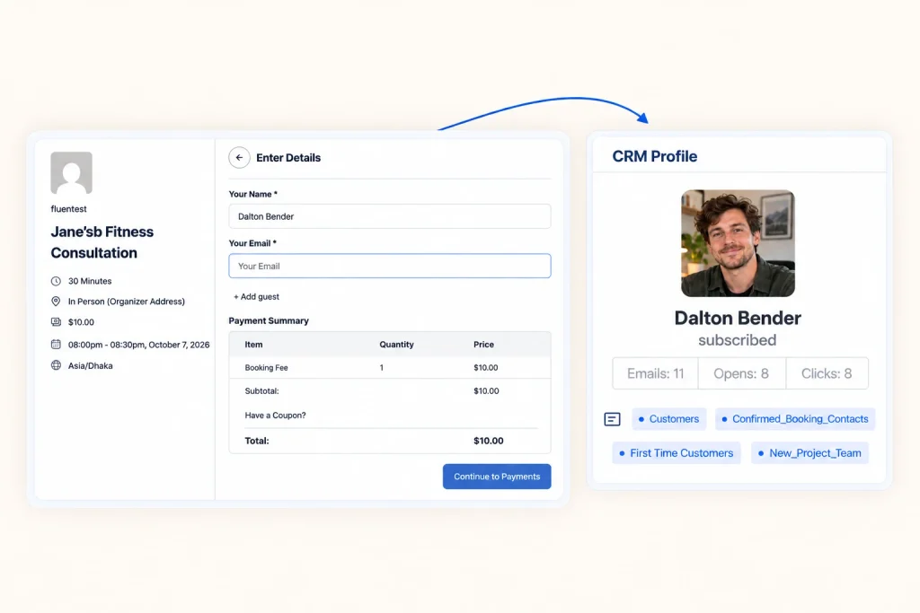This screenshot has width=920, height=613.
Task: Select the Confirmed_Booking_Contacts tag
Action: tap(795, 419)
